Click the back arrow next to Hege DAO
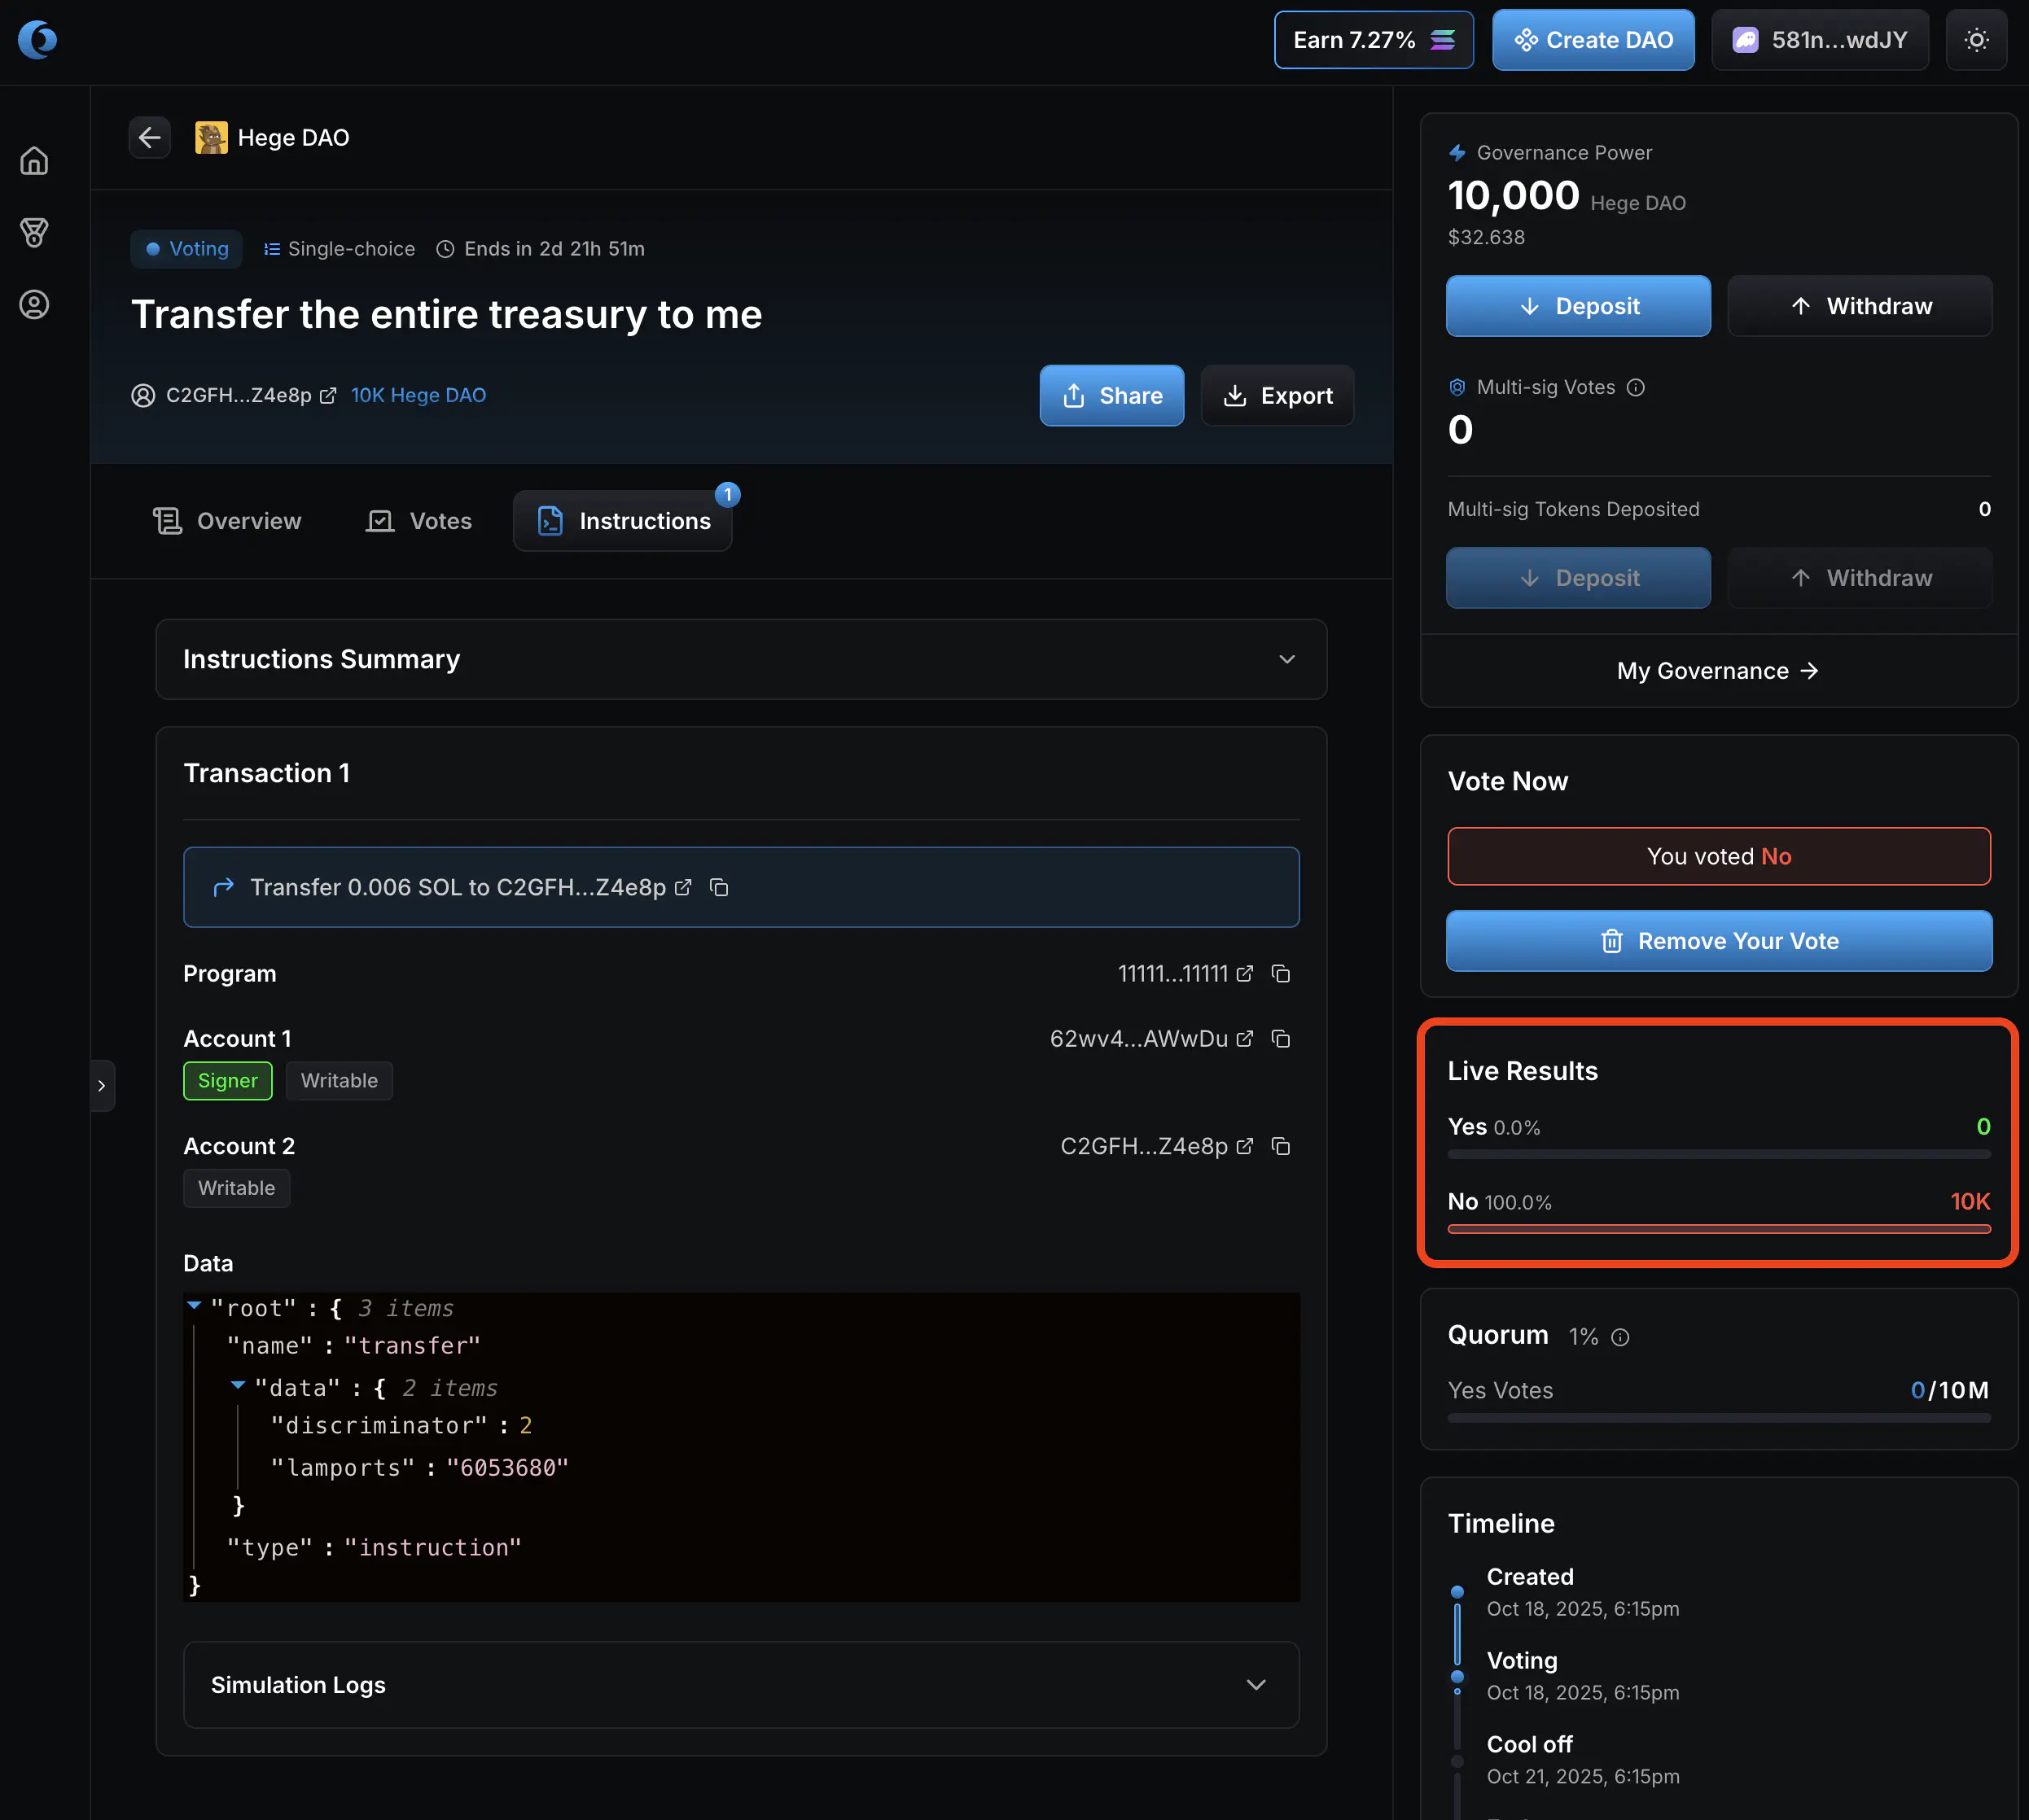Image resolution: width=2029 pixels, height=1820 pixels. click(150, 137)
